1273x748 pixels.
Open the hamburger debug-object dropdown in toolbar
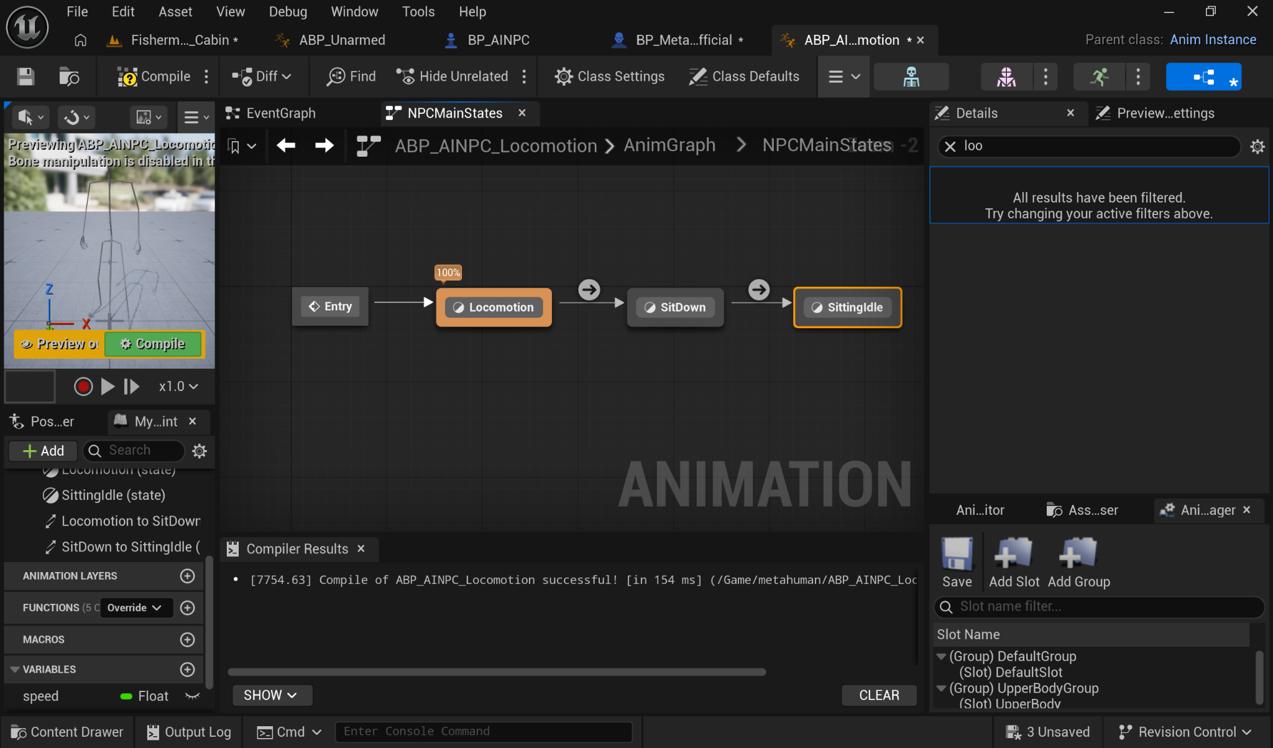click(844, 76)
